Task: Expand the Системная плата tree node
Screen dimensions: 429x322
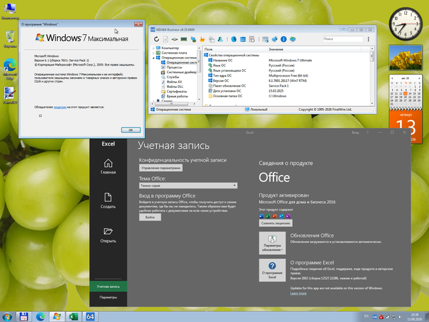Action: (x=154, y=53)
